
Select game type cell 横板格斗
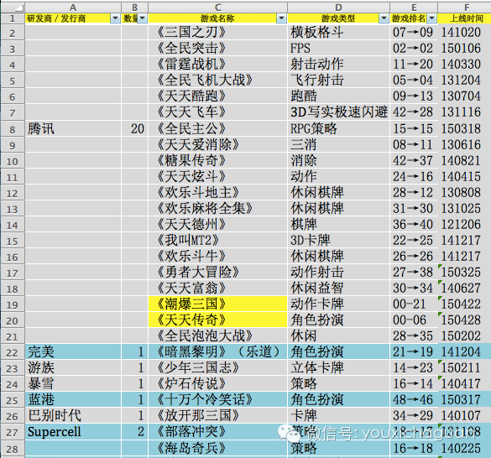pyautogui.click(x=338, y=32)
